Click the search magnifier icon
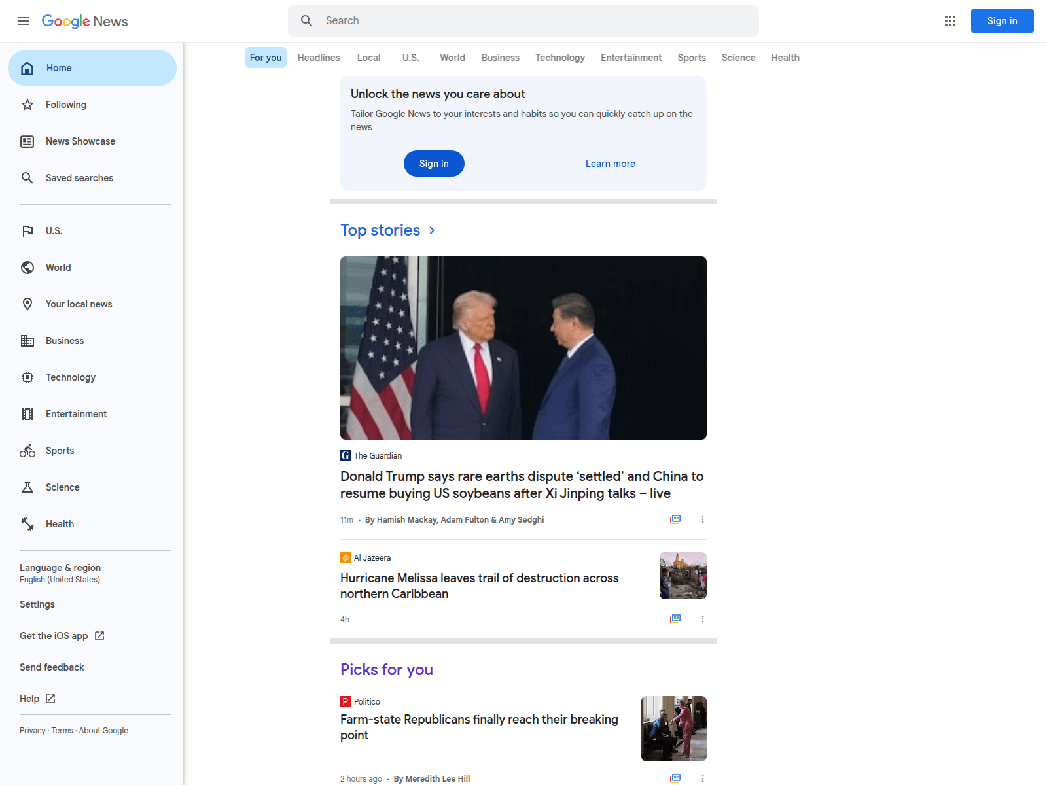1047x785 pixels. (306, 21)
